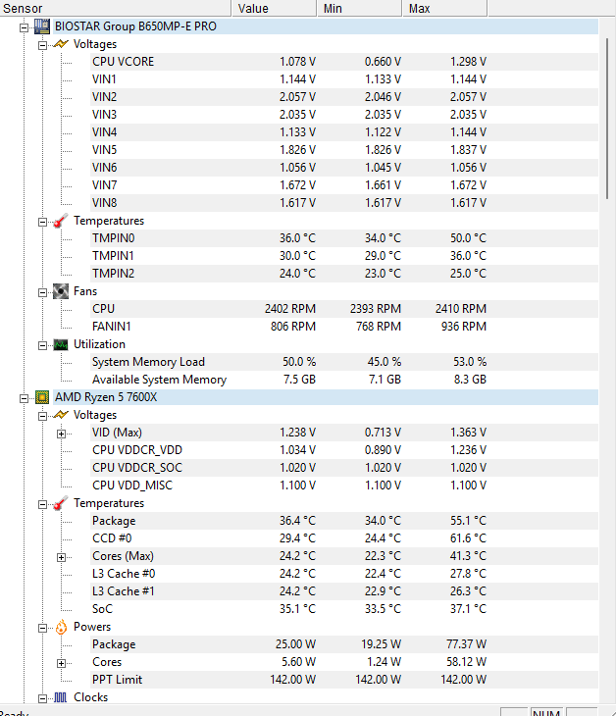The image size is (616, 716).
Task: Collapse the BIOSTAR Group B650MP-E PRO node
Action: 25,26
